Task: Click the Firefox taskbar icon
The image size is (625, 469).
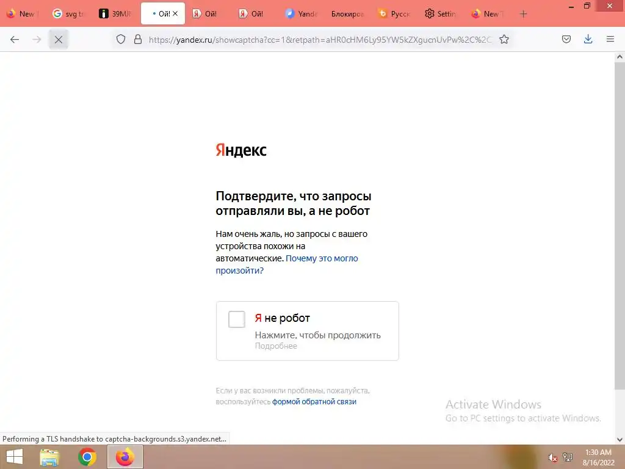Action: [x=125, y=457]
